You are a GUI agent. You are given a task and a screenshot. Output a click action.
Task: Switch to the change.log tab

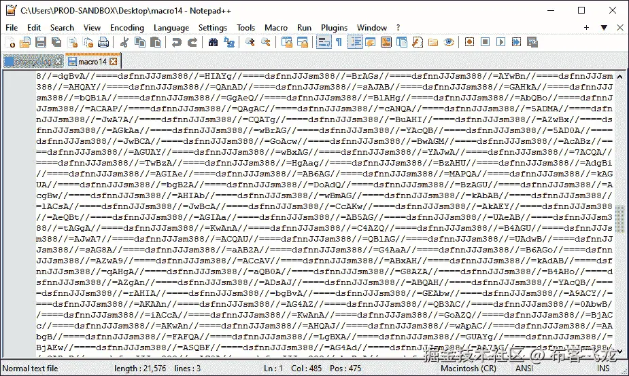(x=34, y=62)
